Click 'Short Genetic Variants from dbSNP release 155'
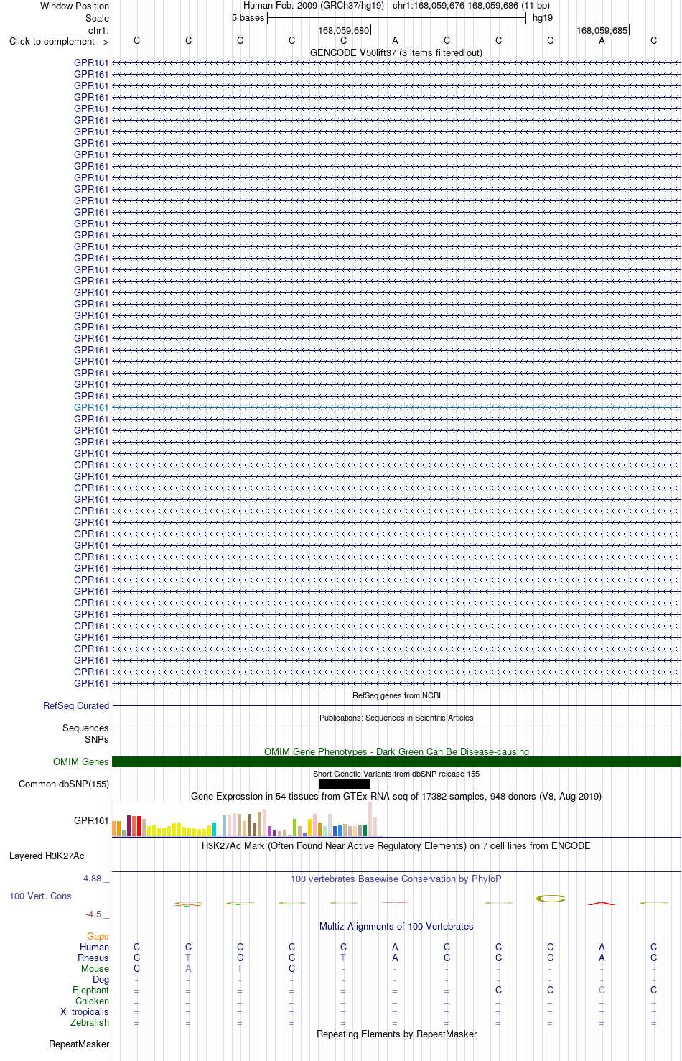The width and height of the screenshot is (682, 1061). 396,774
